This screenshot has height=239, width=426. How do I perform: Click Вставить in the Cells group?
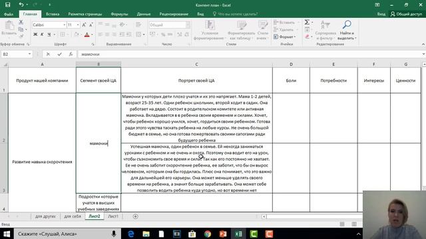pyautogui.click(x=284, y=23)
